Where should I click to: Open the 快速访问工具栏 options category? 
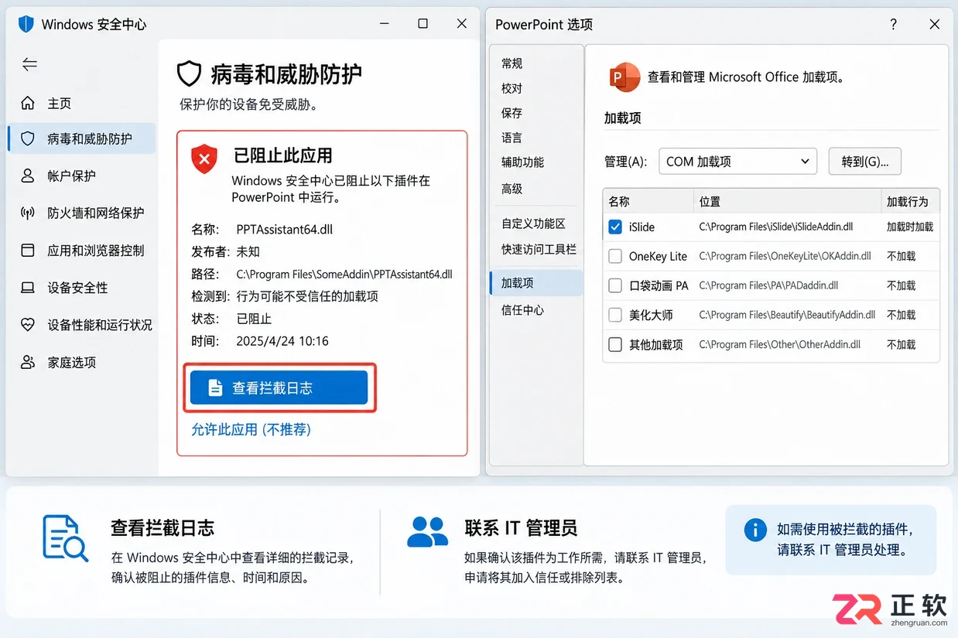point(539,249)
